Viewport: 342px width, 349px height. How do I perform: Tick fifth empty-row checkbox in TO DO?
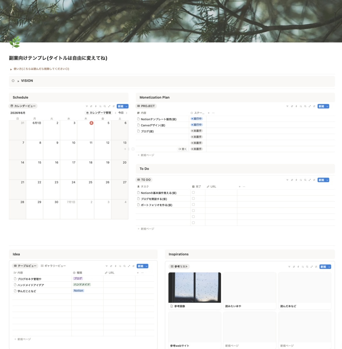(193, 216)
